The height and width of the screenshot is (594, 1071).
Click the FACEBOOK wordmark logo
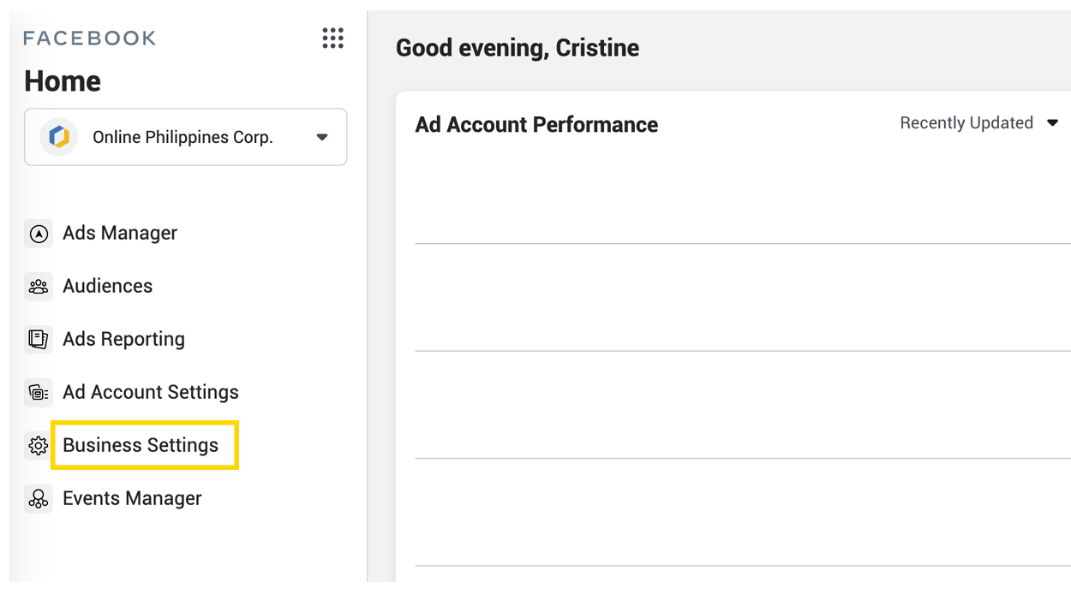[x=90, y=39]
